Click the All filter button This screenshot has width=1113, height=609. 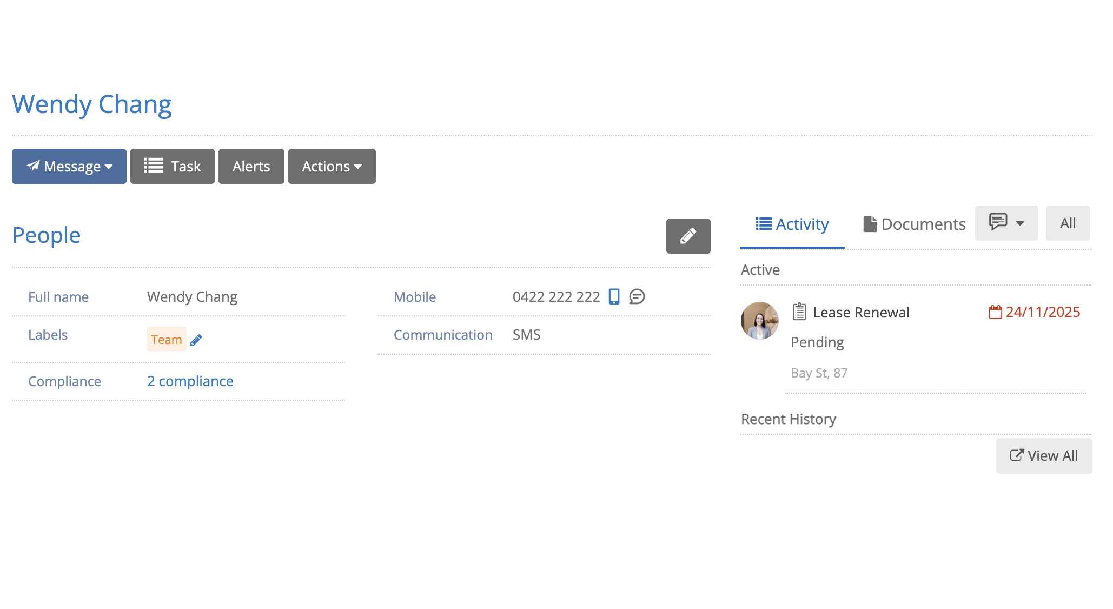pyautogui.click(x=1068, y=223)
